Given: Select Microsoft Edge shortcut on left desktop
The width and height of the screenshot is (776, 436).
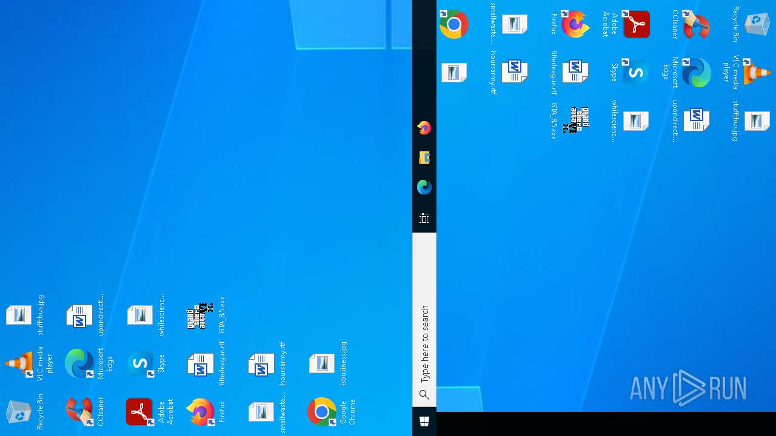Looking at the screenshot, I should click(x=89, y=363).
